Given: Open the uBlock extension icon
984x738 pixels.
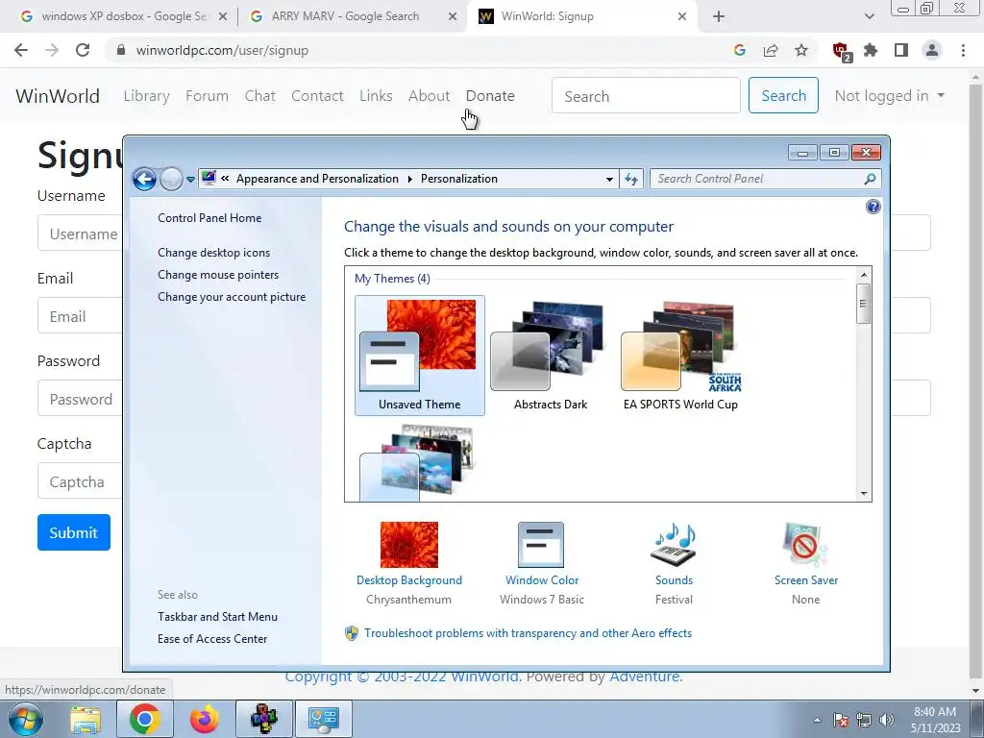Looking at the screenshot, I should 842,51.
